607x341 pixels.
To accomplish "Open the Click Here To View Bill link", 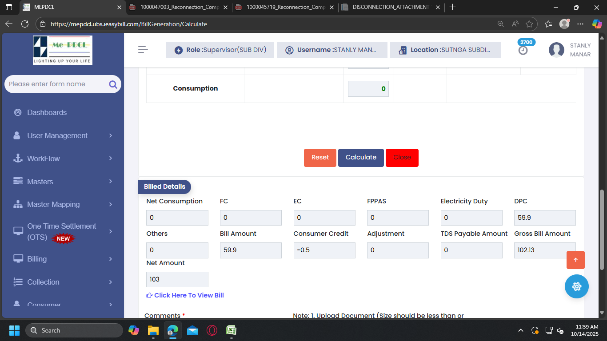I will tap(185, 295).
